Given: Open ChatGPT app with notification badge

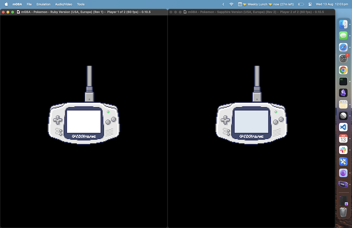Looking at the screenshot, I should (343, 58).
